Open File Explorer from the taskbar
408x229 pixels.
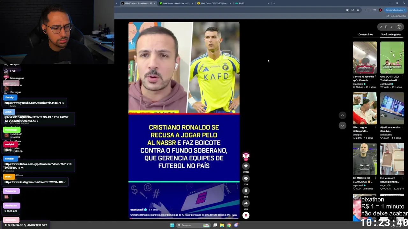pos(222,225)
